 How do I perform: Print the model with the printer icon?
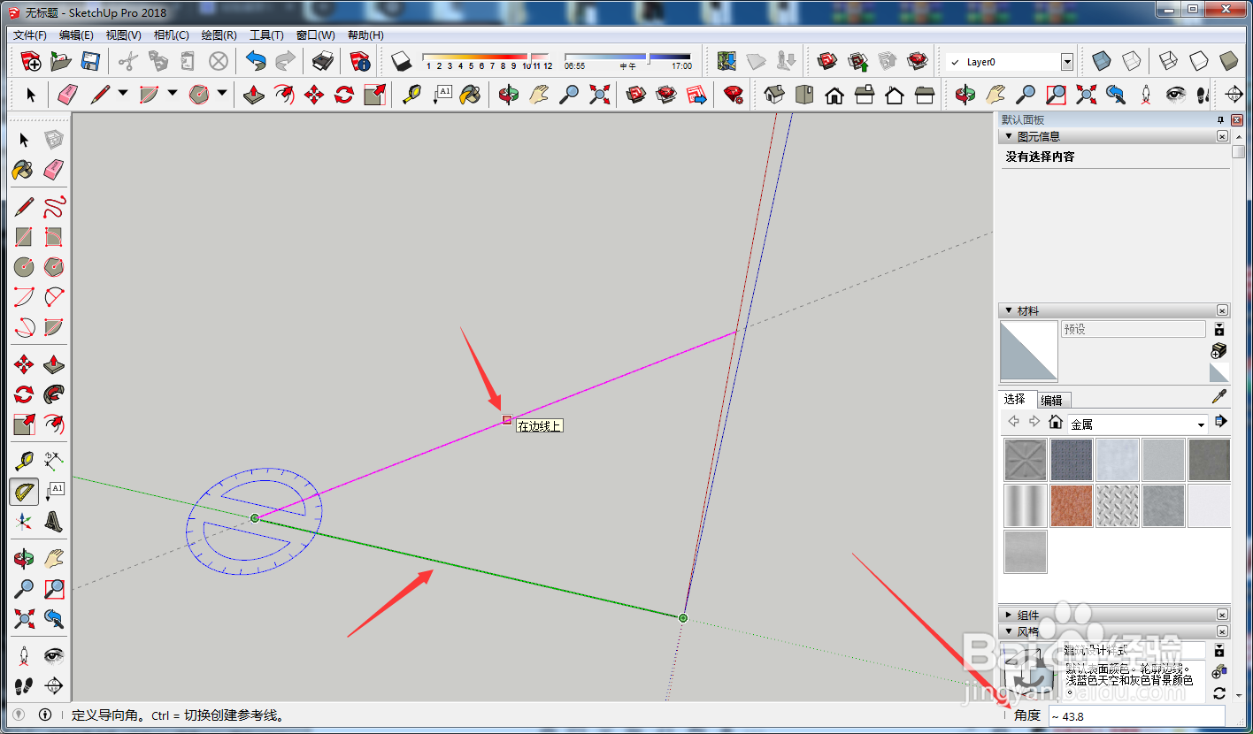pyautogui.click(x=323, y=61)
